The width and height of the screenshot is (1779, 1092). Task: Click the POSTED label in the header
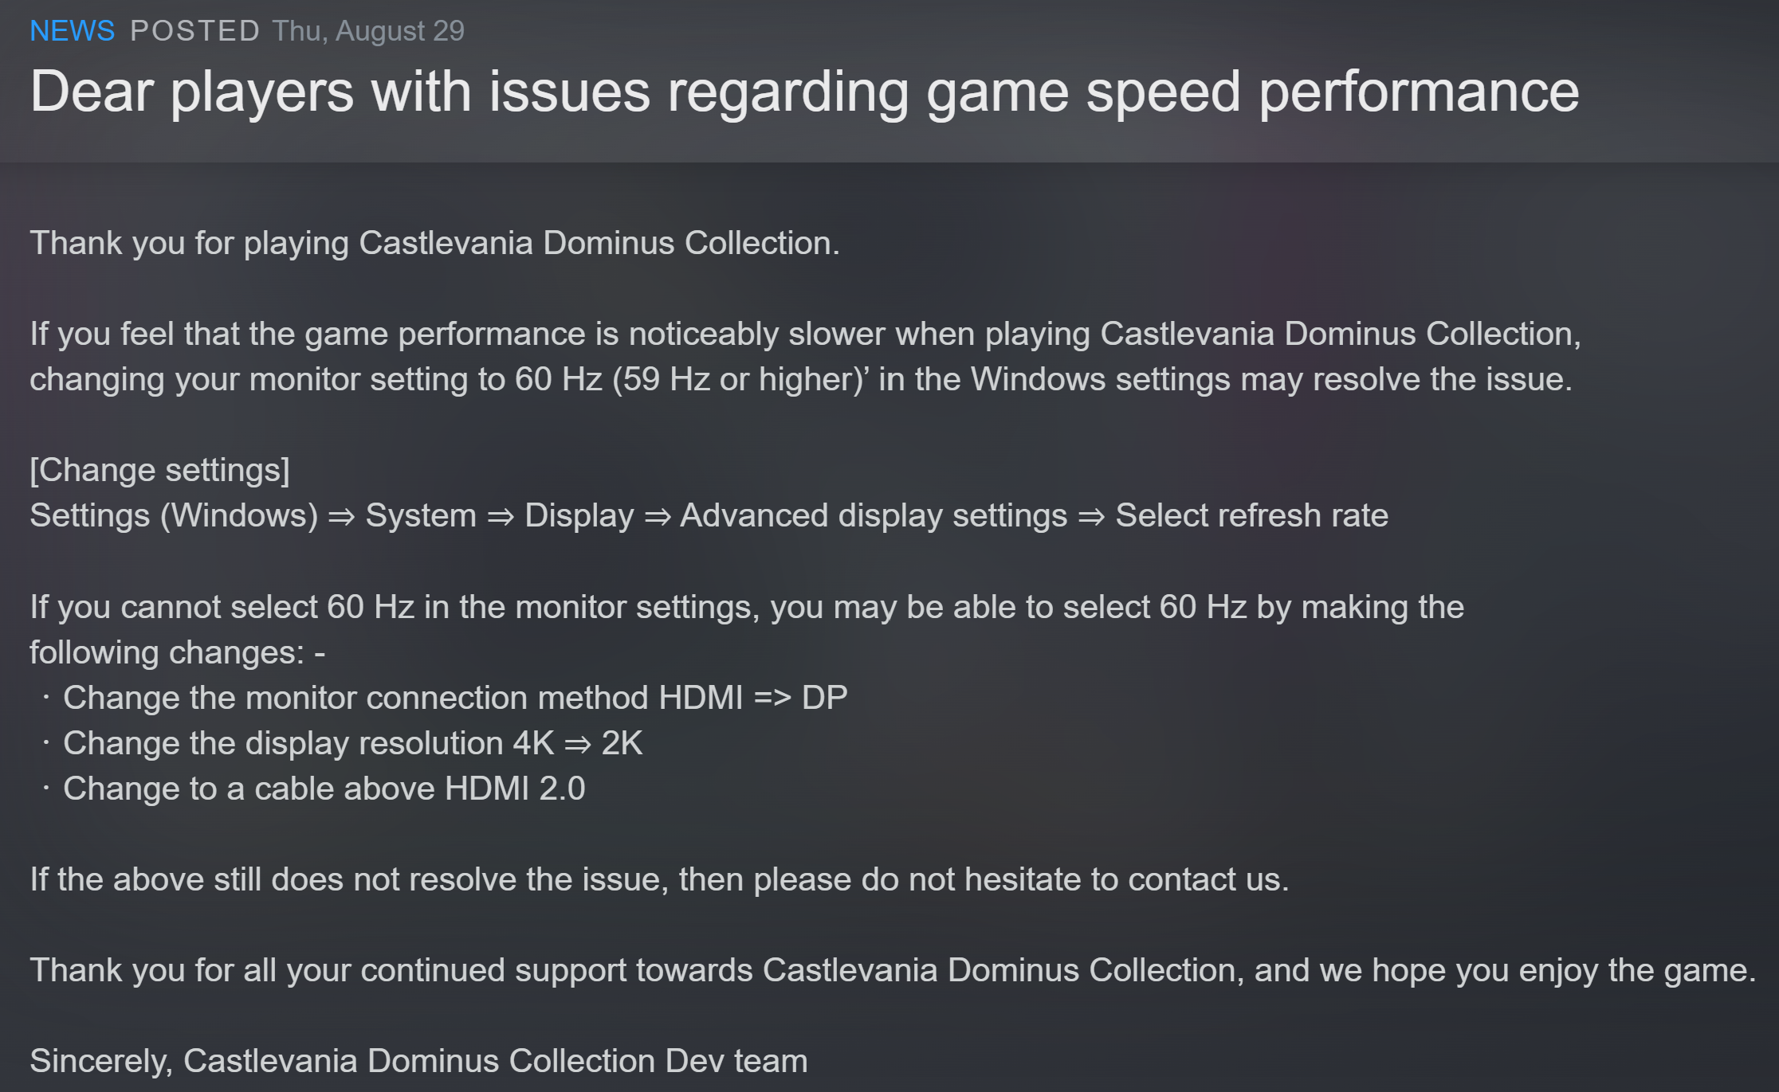click(x=195, y=31)
